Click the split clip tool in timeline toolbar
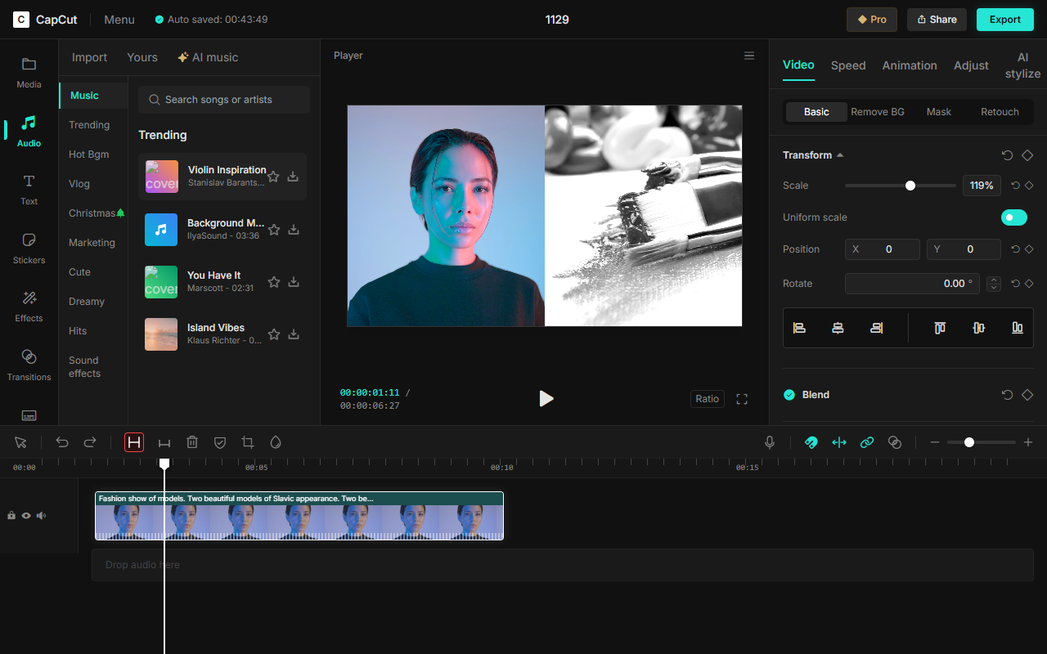1047x654 pixels. click(x=134, y=442)
